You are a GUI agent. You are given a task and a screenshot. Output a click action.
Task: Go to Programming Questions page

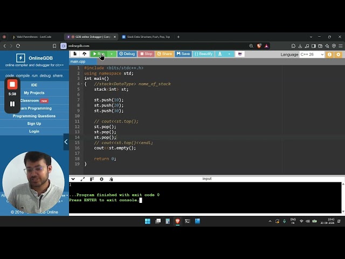34,116
